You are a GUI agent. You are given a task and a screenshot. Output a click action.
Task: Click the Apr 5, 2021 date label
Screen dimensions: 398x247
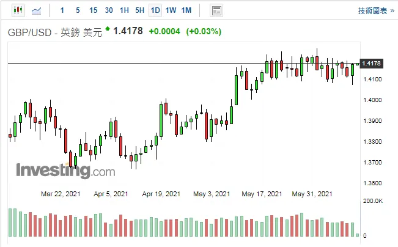(111, 194)
